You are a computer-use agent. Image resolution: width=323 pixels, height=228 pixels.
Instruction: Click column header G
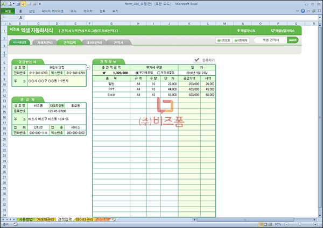tap(111, 24)
